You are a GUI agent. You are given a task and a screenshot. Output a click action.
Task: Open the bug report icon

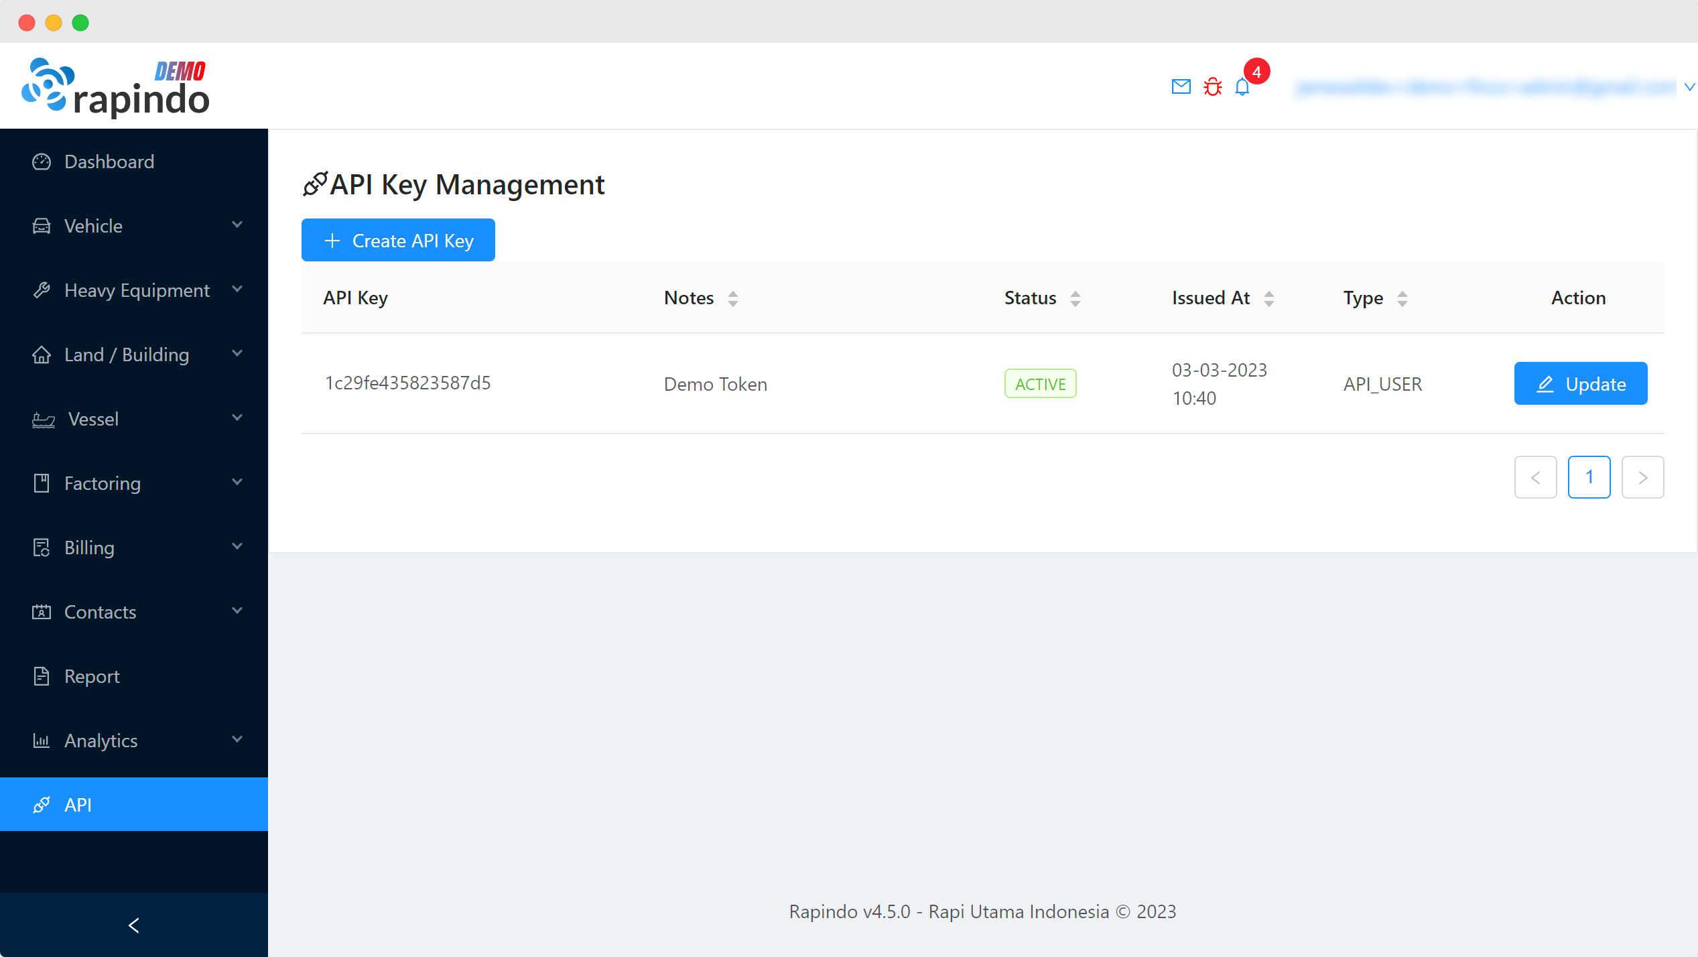tap(1213, 86)
